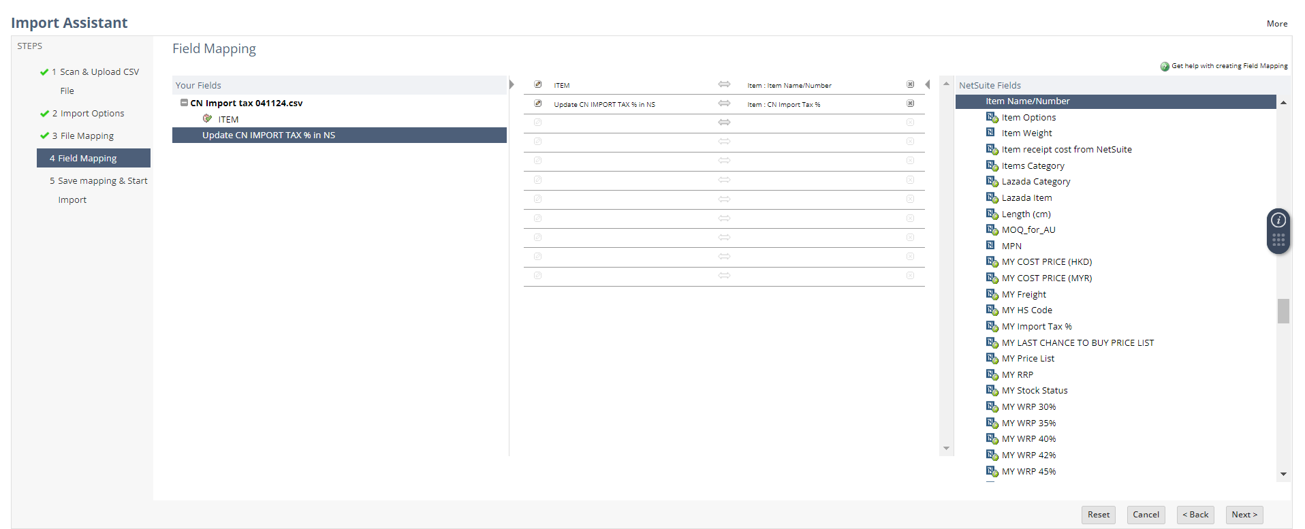1305x529 pixels.
Task: Click the right arrow to add Your Field
Action: (512, 84)
